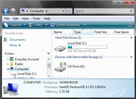Open the Organize toolbar menu
Image resolution: width=136 pixels, height=99 pixels.
[15, 25]
